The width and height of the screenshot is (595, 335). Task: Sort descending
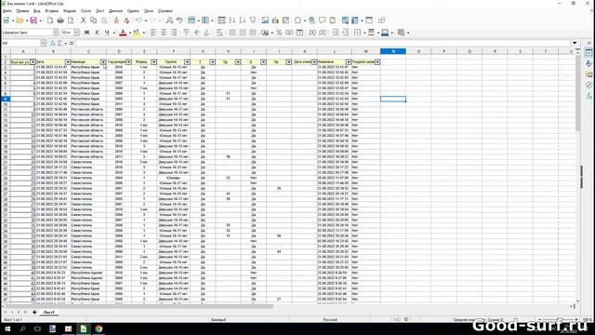click(242, 20)
